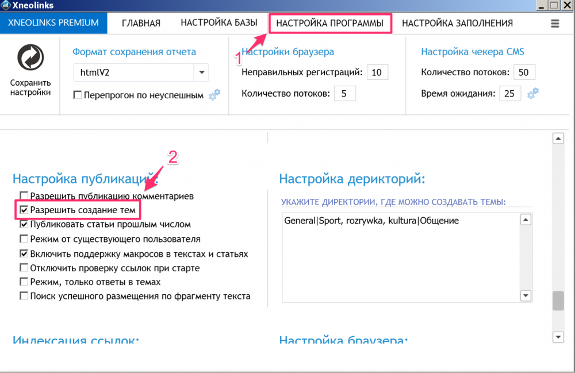The height and width of the screenshot is (373, 575).
Task: Click main panel scroll up arrow
Action: click(558, 139)
